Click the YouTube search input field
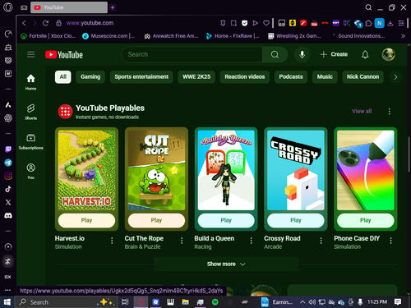The width and height of the screenshot is (411, 308). click(192, 54)
